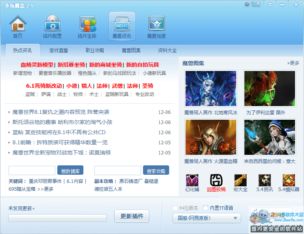Image resolution: width=304 pixels, height=234 pixels.
Task: Click the red 猎人 class link
Action: (87, 86)
